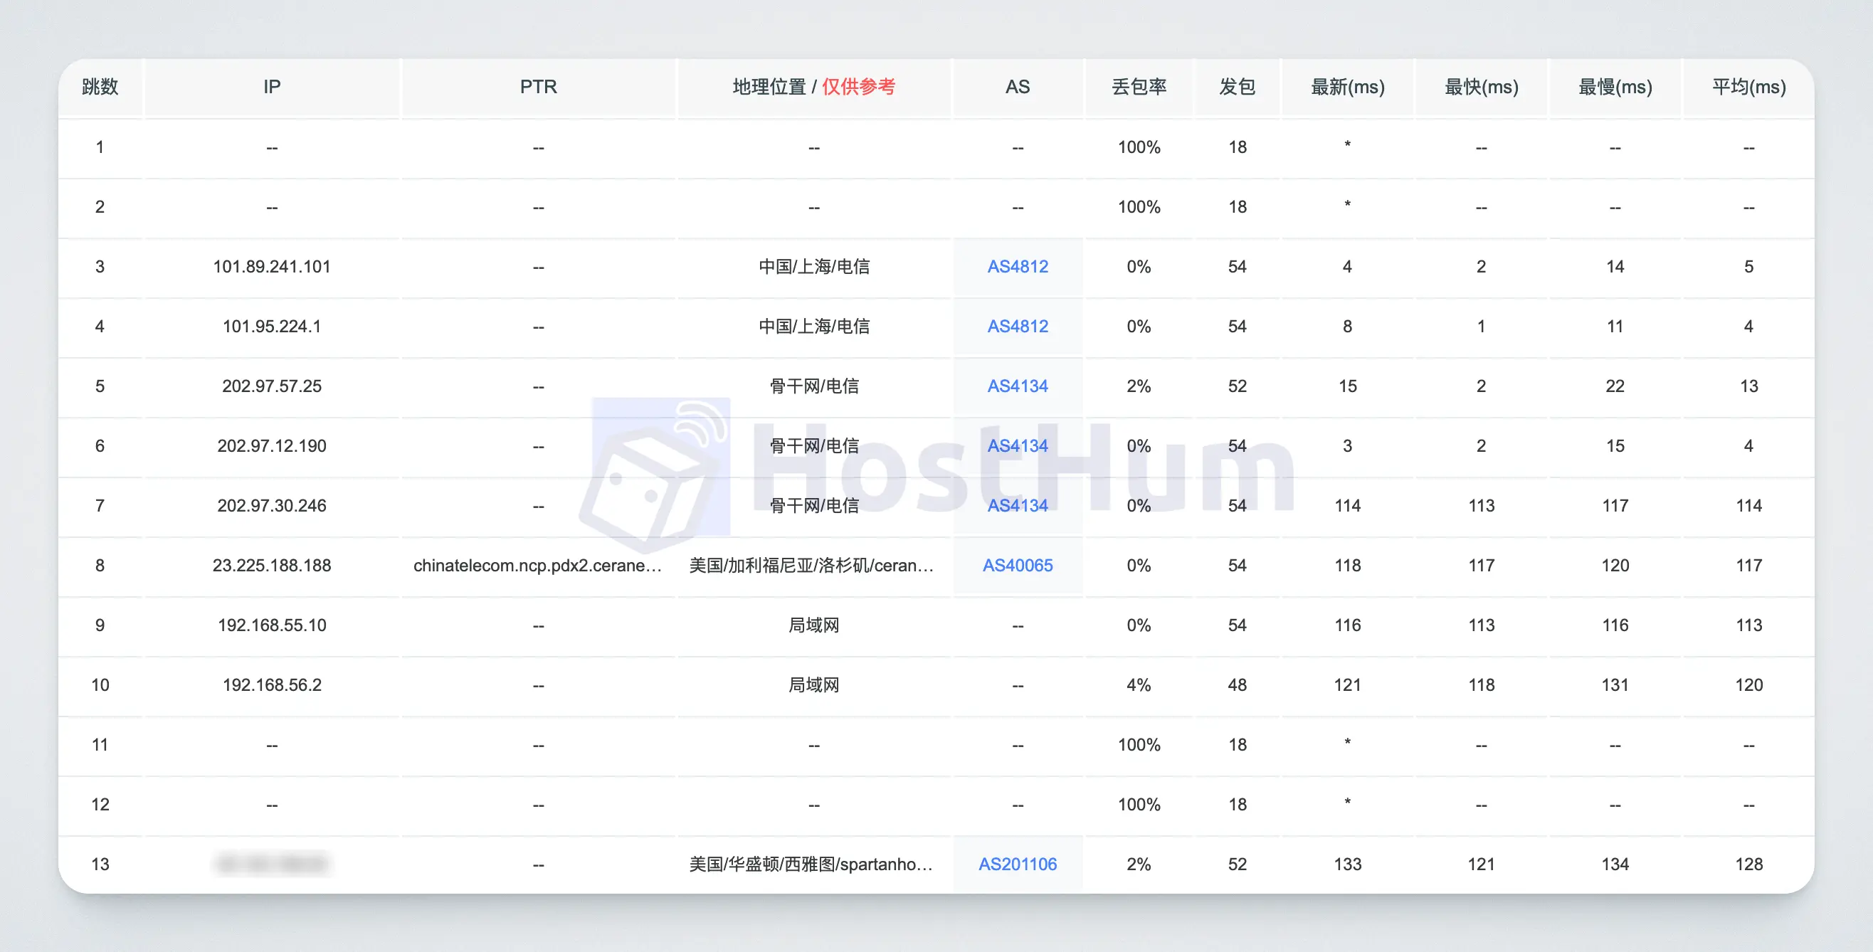The width and height of the screenshot is (1873, 952).
Task: Click sent count 48 in hop 10
Action: point(1237,684)
